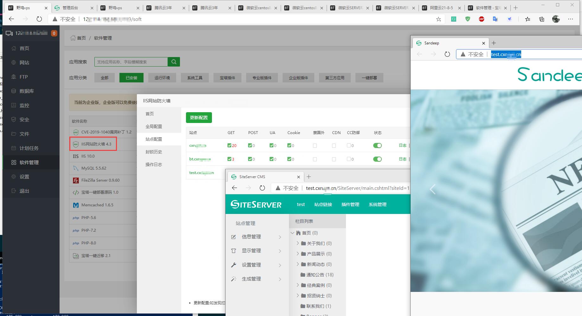582x316 pixels.
Task: Toggle Cookie checkbox for bt.cxr site row
Action: click(289, 159)
